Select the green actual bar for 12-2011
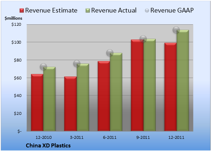 click(x=183, y=81)
